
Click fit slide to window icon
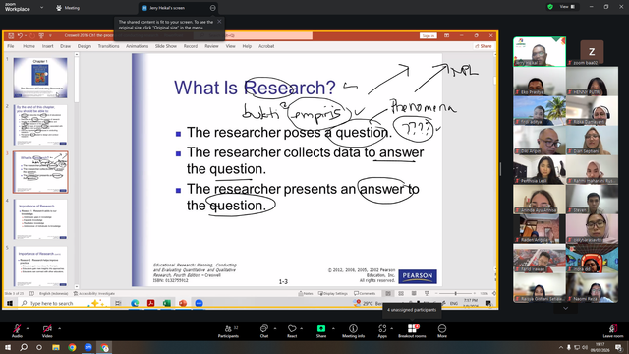click(x=494, y=293)
